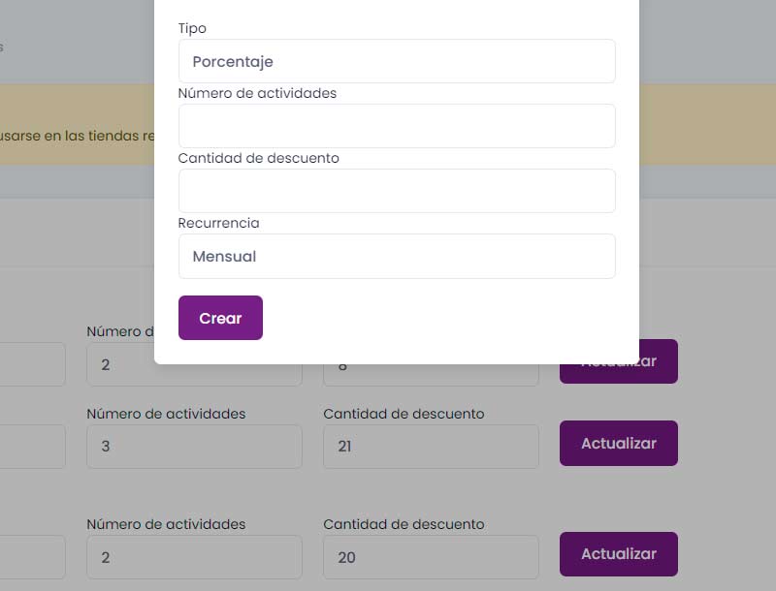Select the Número de actividades field containing 3
Viewport: 776px width, 591px height.
point(194,447)
